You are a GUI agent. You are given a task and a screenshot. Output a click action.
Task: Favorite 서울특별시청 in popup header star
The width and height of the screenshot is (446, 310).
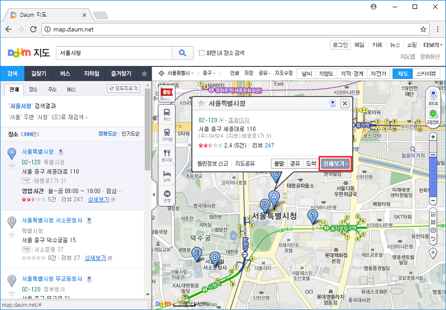tap(201, 104)
